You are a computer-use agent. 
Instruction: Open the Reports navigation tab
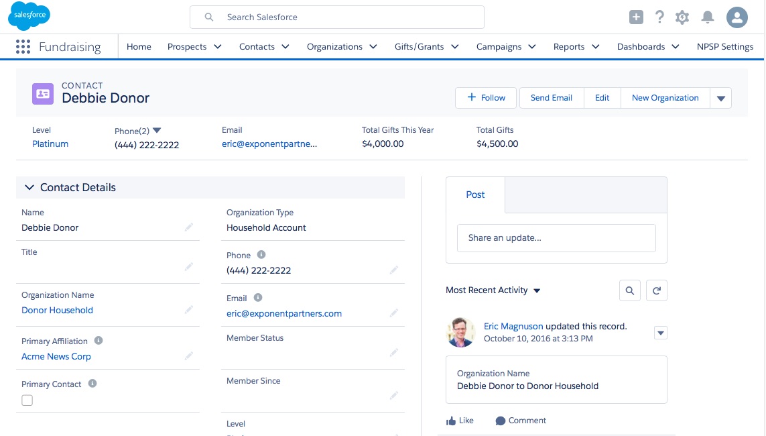569,47
